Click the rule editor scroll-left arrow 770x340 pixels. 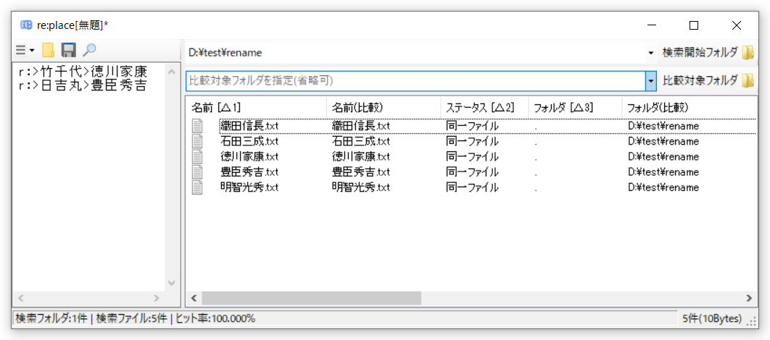tap(20, 297)
